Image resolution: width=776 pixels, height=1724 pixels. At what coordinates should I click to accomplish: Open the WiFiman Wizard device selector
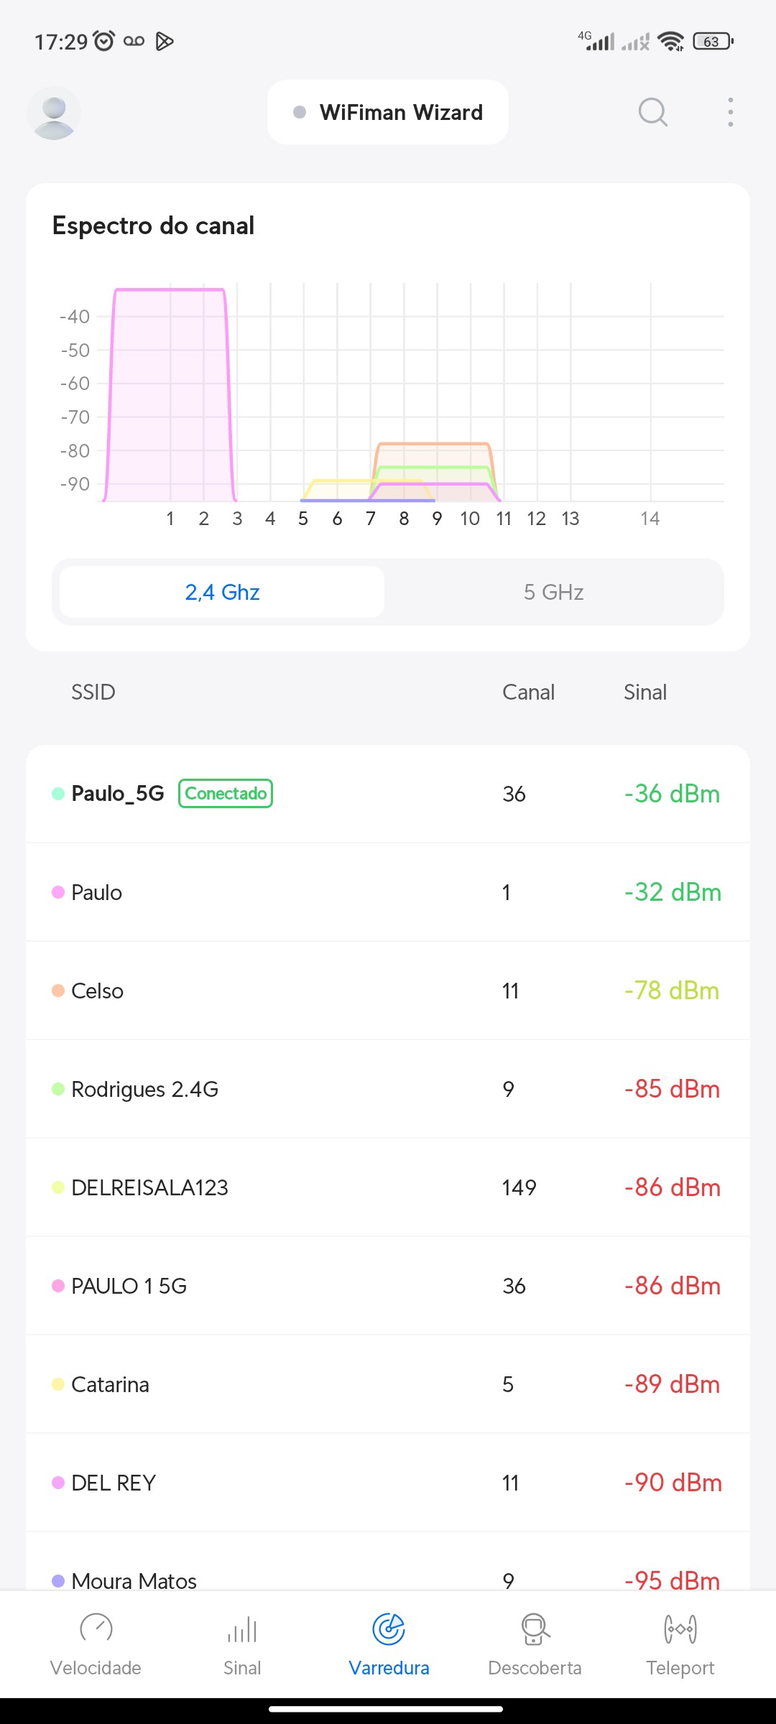pyautogui.click(x=388, y=113)
